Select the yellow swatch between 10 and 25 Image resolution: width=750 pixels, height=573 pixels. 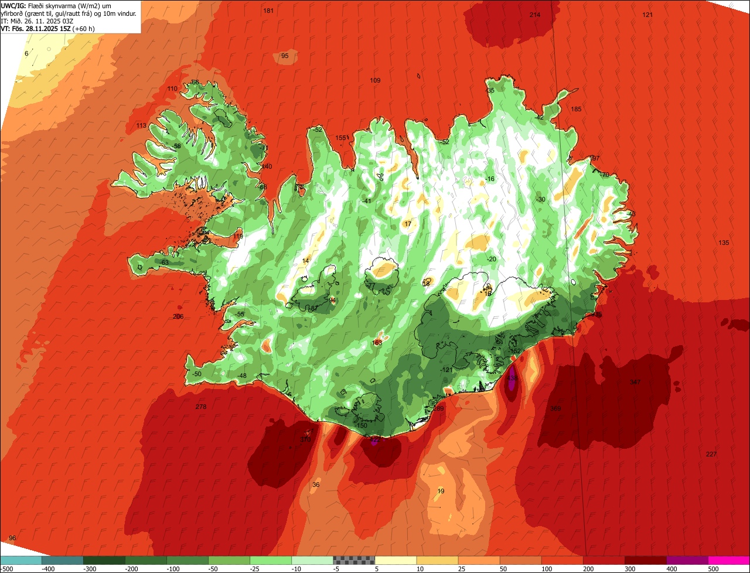pos(437,561)
